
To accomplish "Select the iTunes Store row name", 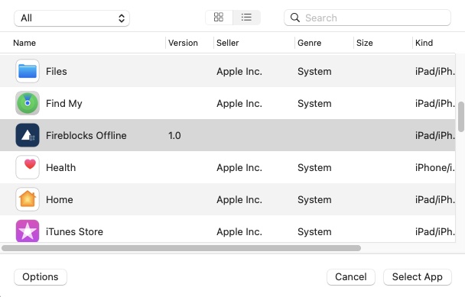I will [x=74, y=231].
